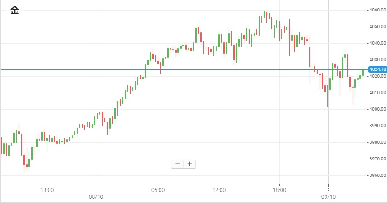Click the 4040.00 price axis label

[x=377, y=43]
